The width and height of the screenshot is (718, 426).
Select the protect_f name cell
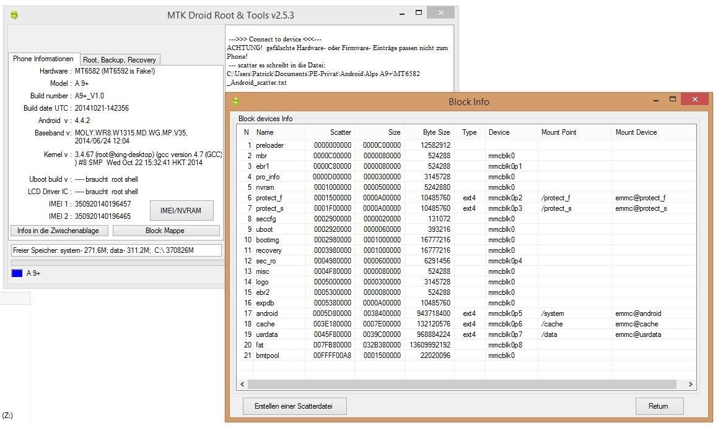[x=269, y=198]
